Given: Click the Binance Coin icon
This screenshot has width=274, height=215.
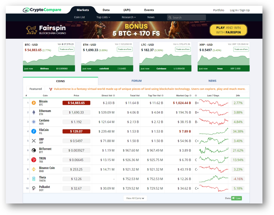Looking at the screenshot, I should click(x=34, y=169).
